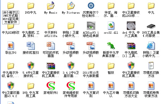
Task: Launch the 风寒海尔个性化制作 power-icon program
Action: (x=91, y=6)
